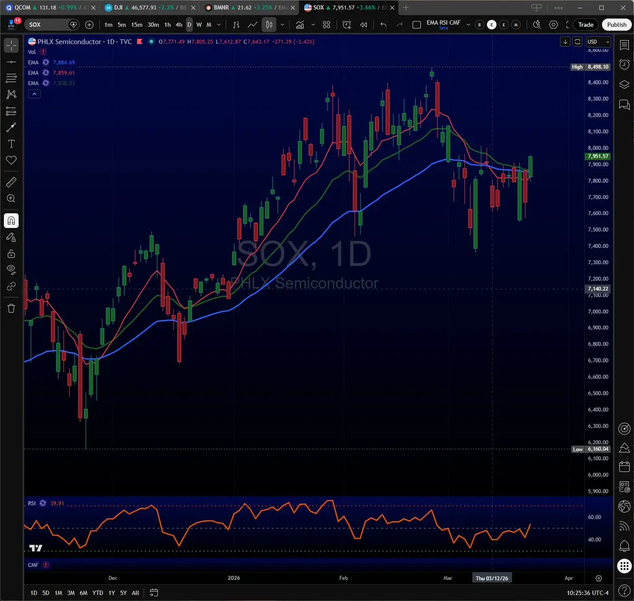
Task: Open the Chats panel icon
Action: 624,105
